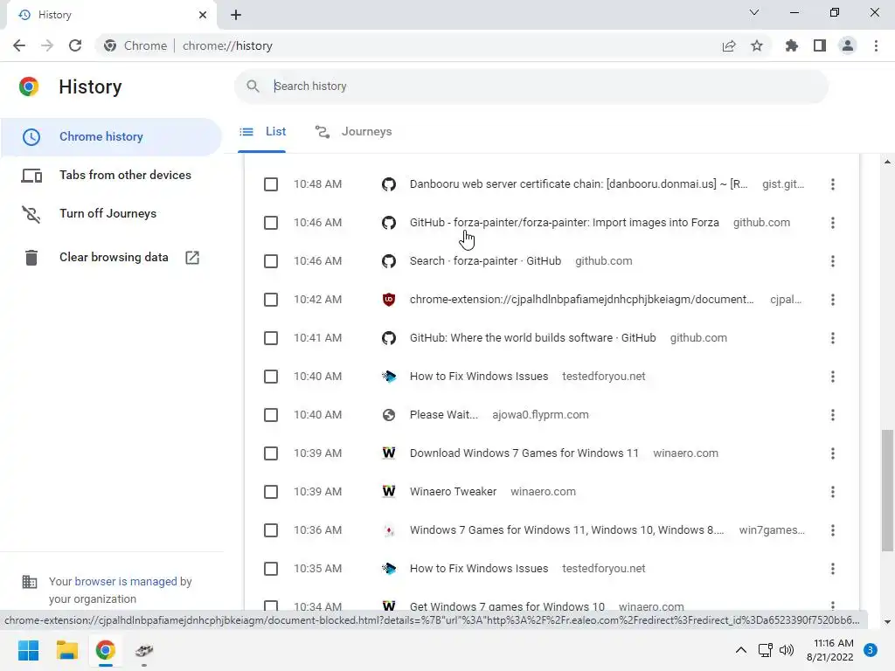Open Clear browsing data

(x=111, y=258)
